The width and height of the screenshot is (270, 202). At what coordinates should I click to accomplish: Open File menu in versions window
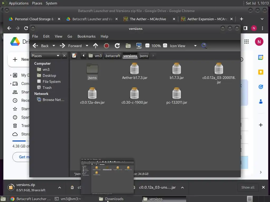pyautogui.click(x=35, y=36)
